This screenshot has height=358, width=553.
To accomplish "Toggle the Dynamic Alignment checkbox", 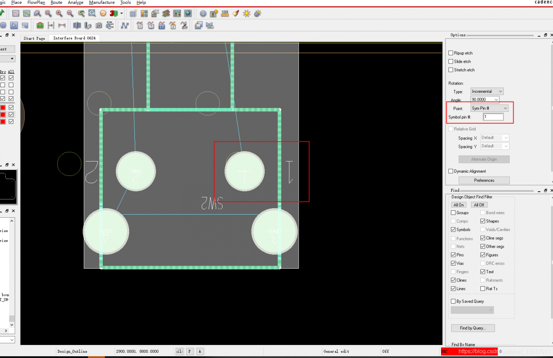I will pyautogui.click(x=451, y=171).
